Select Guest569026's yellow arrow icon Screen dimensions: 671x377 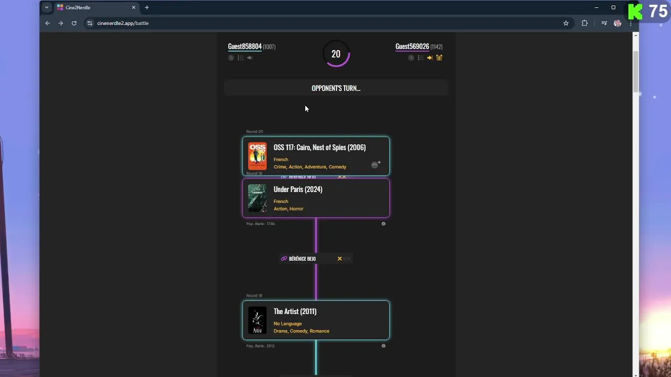click(429, 58)
